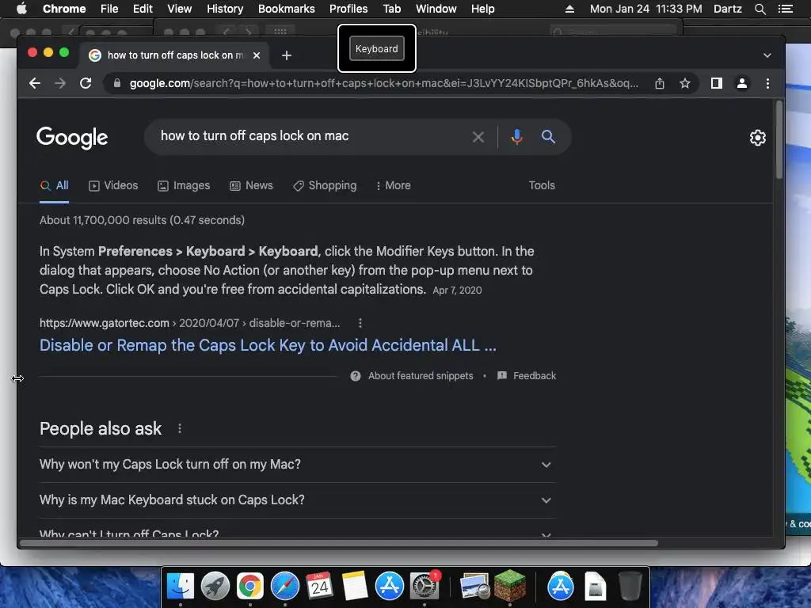Open the Tools search options
Screen dimensions: 811x608
point(542,185)
